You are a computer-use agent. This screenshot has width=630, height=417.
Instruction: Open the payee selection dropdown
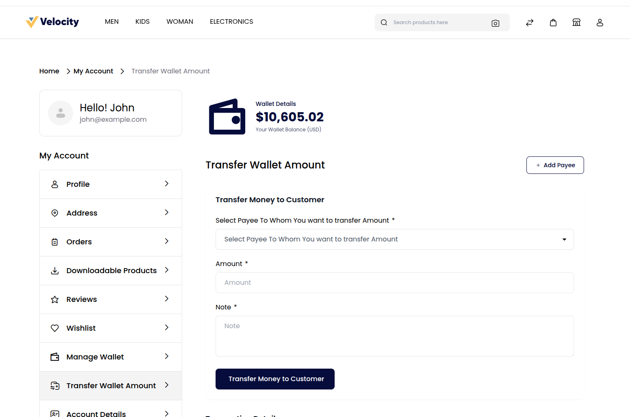[394, 239]
